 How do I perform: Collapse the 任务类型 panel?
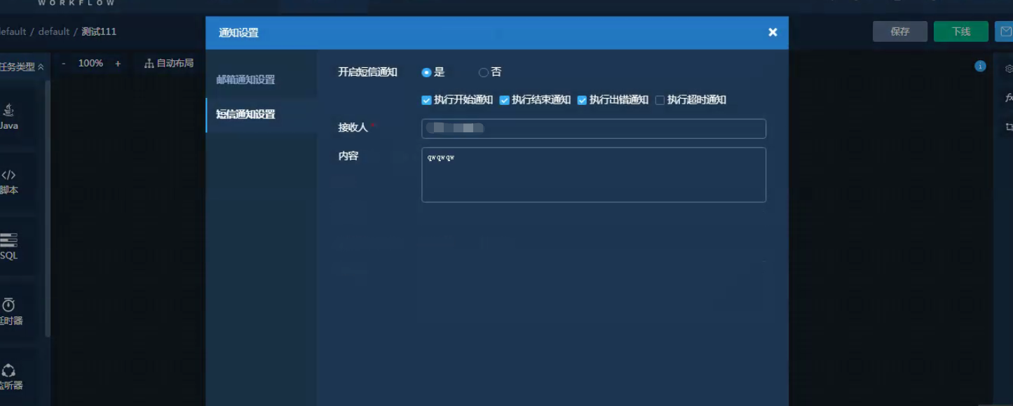pyautogui.click(x=41, y=67)
